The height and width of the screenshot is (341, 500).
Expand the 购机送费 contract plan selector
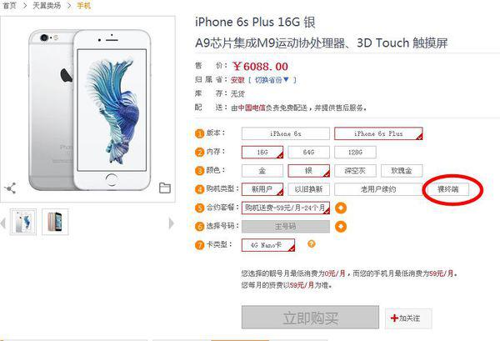click(285, 208)
